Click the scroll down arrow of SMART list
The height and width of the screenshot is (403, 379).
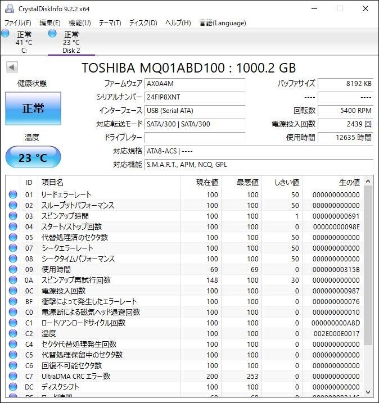368,392
